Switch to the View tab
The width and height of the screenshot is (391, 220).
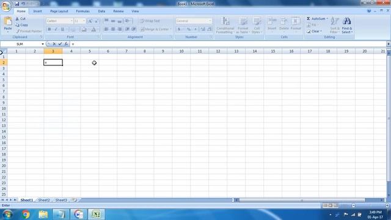135,11
